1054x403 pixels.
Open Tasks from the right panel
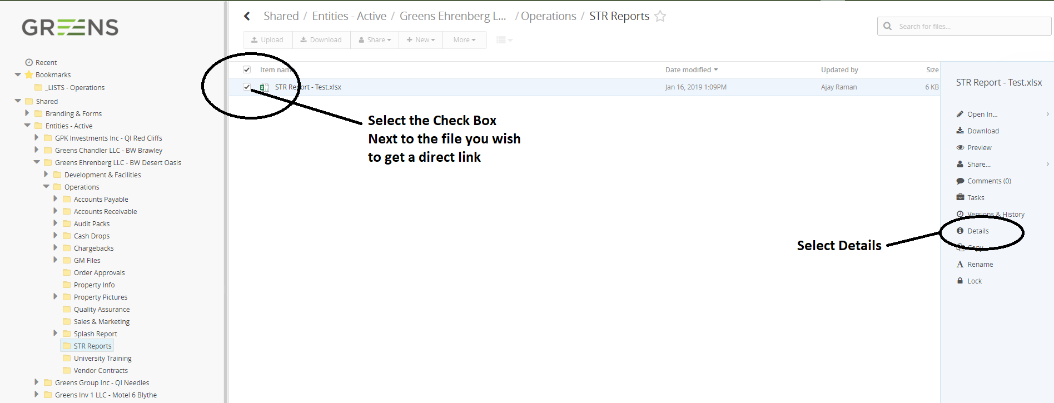coord(975,198)
